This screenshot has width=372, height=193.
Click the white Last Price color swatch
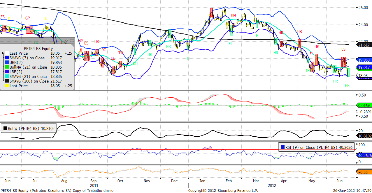coord(7,53)
